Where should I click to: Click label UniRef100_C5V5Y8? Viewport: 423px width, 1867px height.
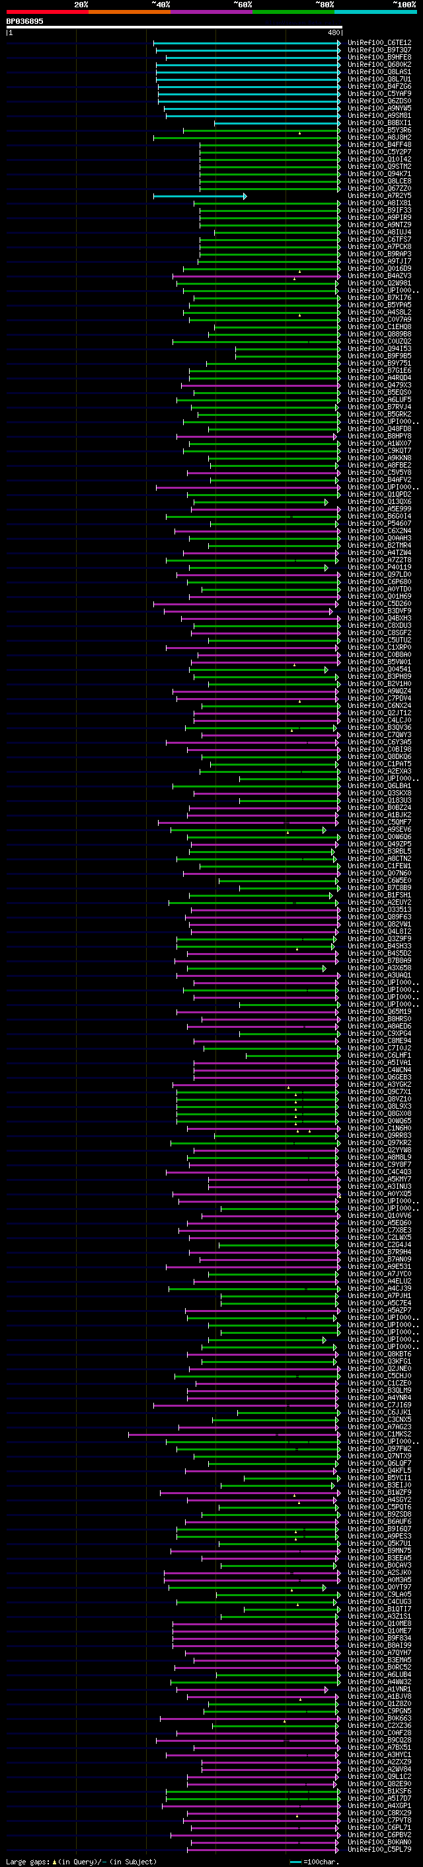[x=379, y=473]
